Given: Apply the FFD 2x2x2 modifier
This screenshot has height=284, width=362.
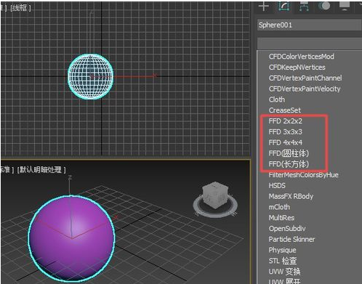Looking at the screenshot, I should [x=286, y=121].
